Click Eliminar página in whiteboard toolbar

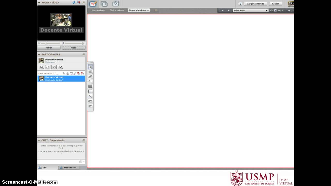click(117, 10)
